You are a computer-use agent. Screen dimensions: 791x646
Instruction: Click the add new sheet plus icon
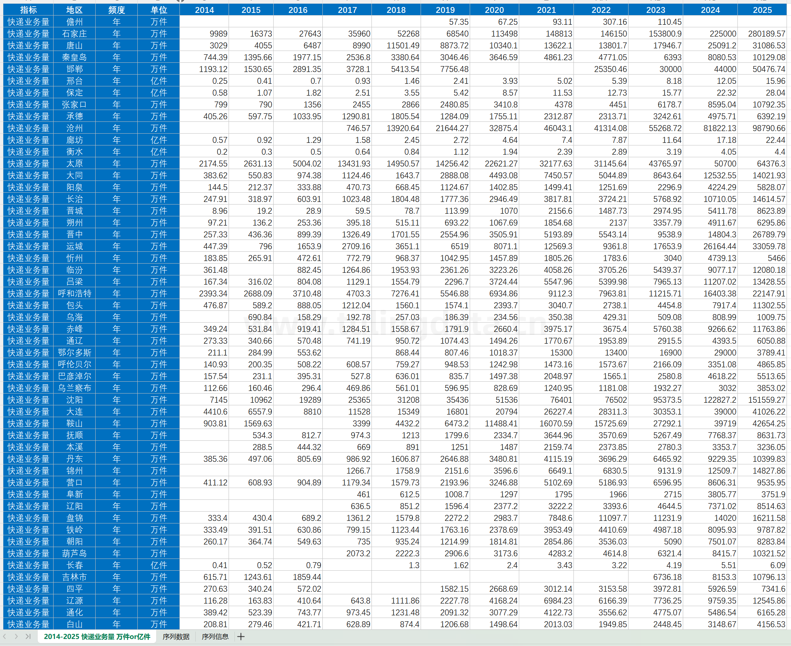(241, 637)
